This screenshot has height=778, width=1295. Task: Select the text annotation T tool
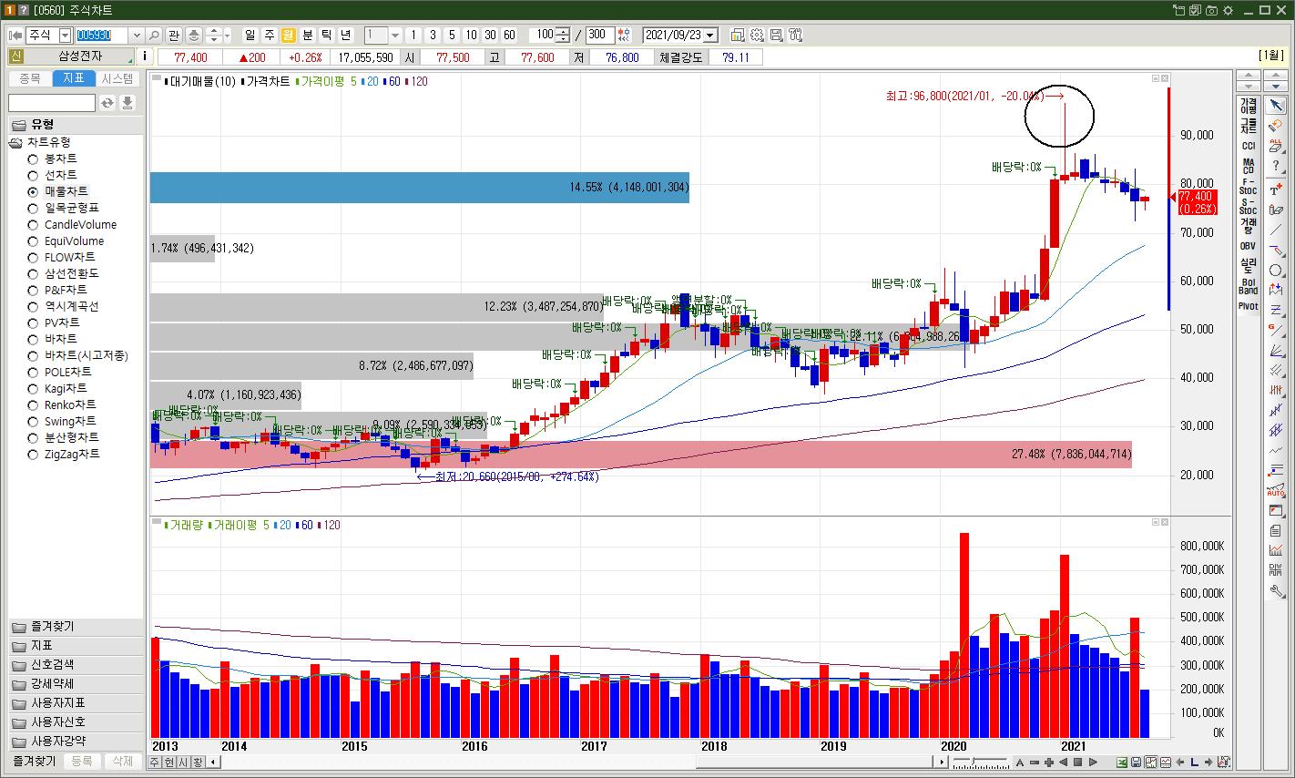(1276, 189)
